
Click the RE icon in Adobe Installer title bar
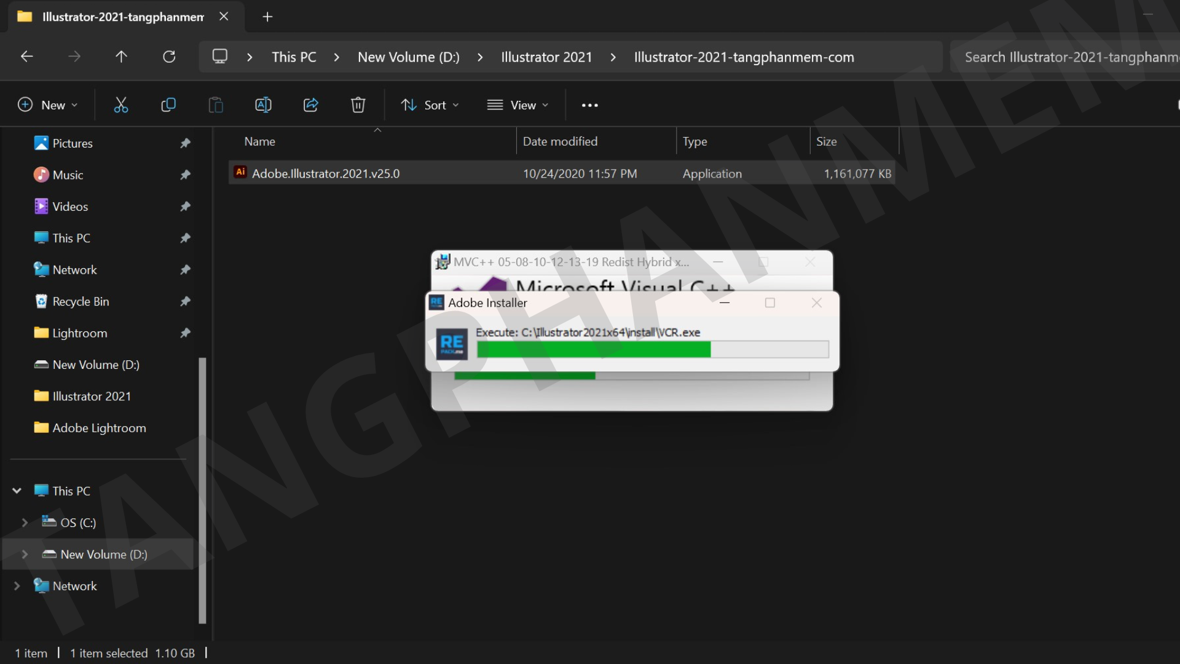click(436, 302)
